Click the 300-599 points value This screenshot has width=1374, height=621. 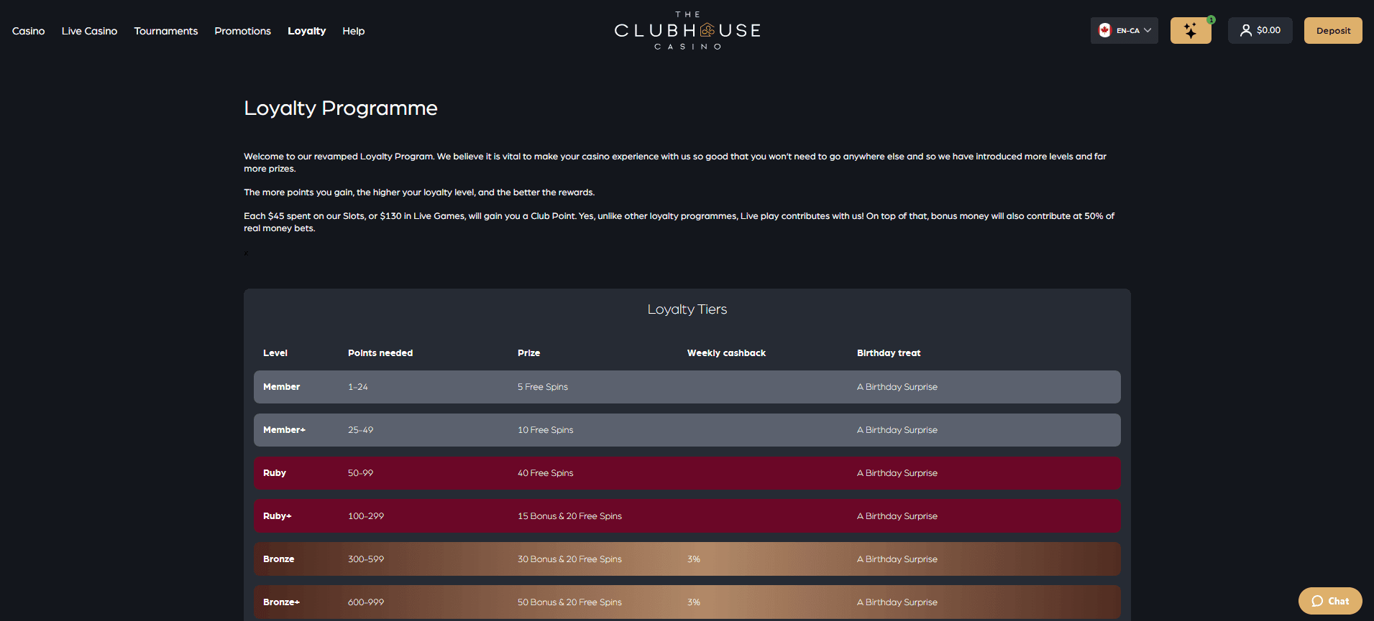pos(366,559)
